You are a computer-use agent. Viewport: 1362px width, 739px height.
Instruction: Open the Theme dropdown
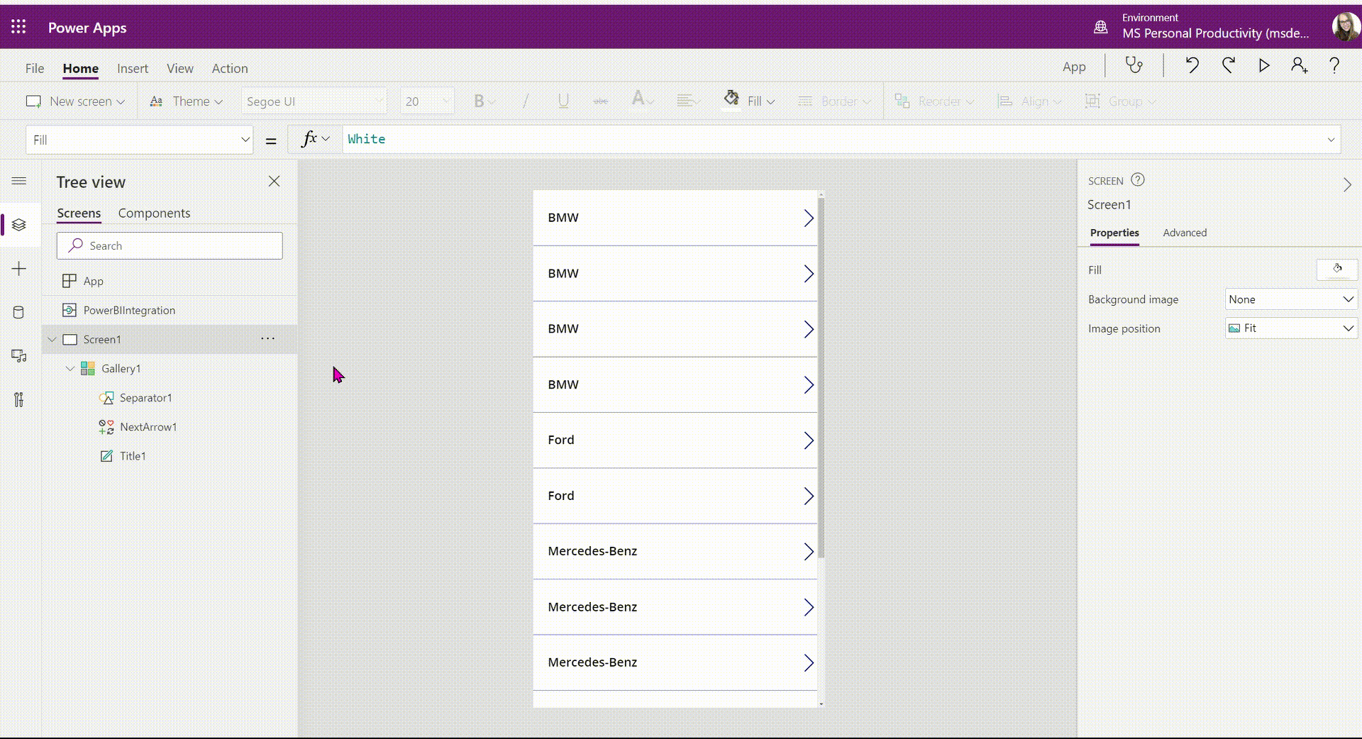point(187,101)
